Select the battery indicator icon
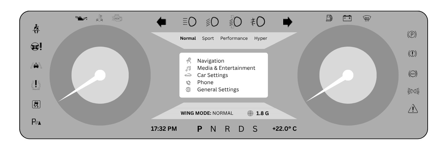 click(x=347, y=19)
